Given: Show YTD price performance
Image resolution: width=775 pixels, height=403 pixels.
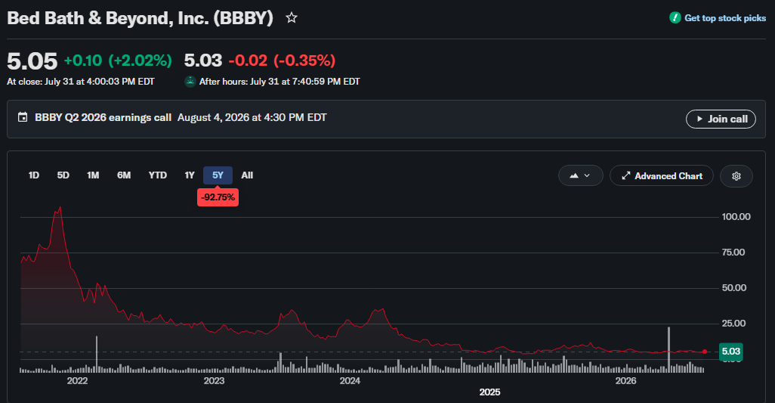Looking at the screenshot, I should click(158, 175).
